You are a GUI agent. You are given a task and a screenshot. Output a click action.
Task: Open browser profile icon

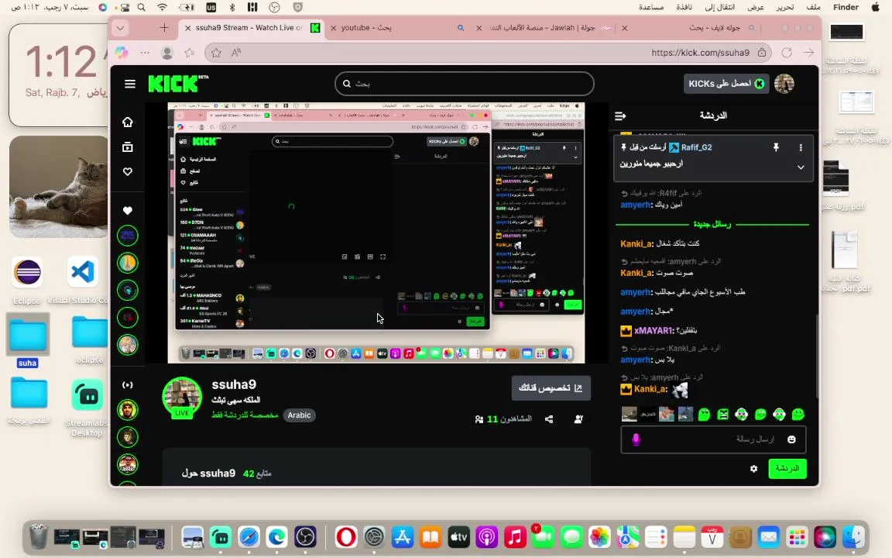(167, 53)
